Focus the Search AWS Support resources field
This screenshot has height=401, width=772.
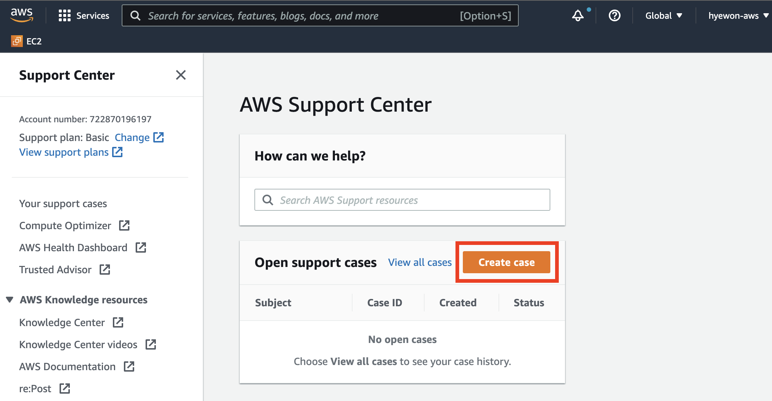click(402, 200)
